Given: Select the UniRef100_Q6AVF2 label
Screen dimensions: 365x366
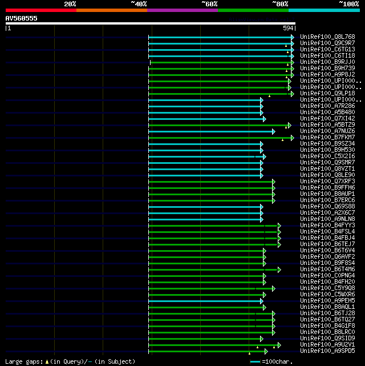Looking at the screenshot, I should [327, 257].
